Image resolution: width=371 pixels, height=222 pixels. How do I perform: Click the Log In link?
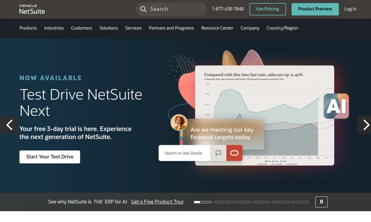click(350, 9)
